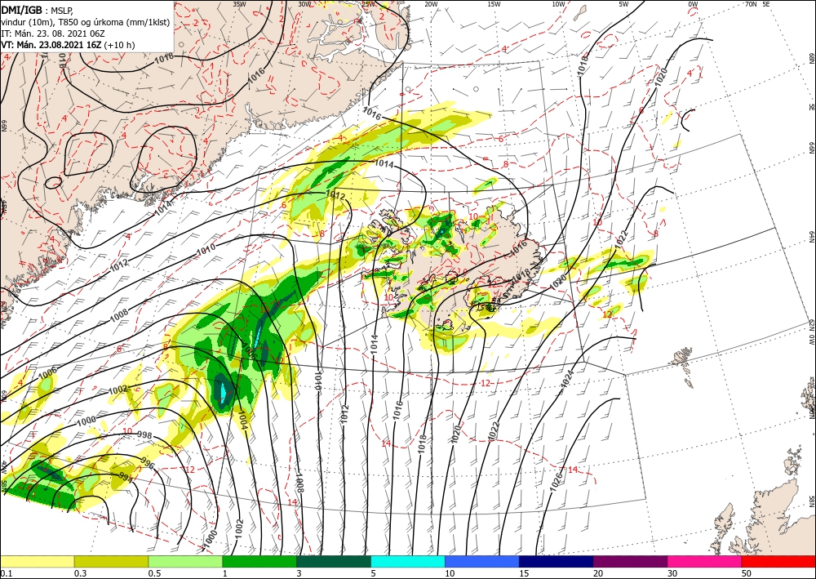This screenshot has width=816, height=579.
Task: Select the 'VT: Mán. 23.08.2021 16Z (+10 h)' line
Action: point(68,45)
